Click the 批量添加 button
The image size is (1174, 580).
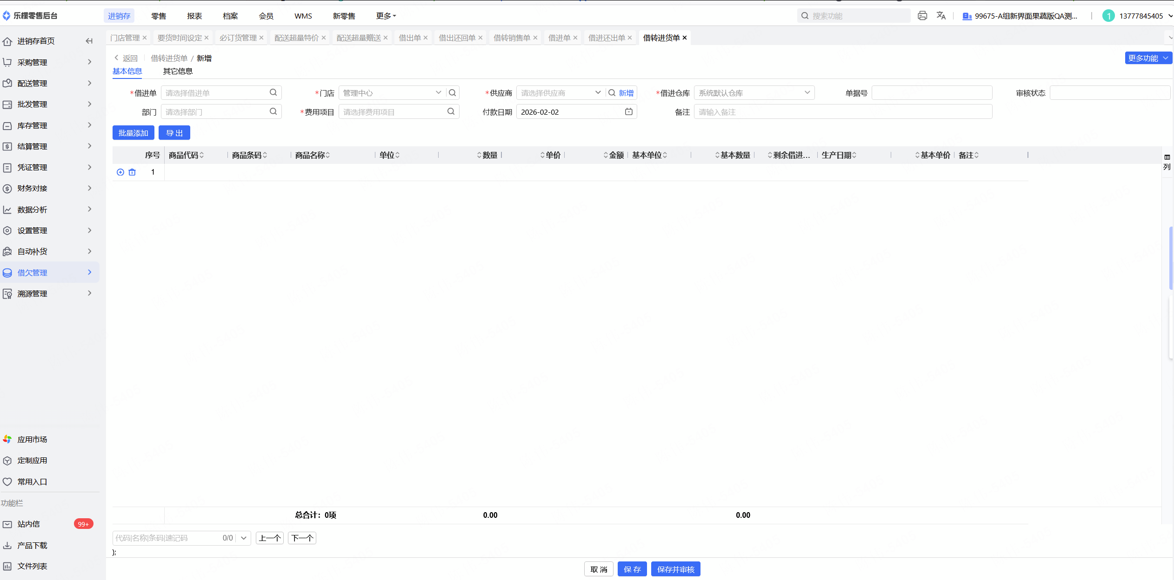pyautogui.click(x=133, y=133)
